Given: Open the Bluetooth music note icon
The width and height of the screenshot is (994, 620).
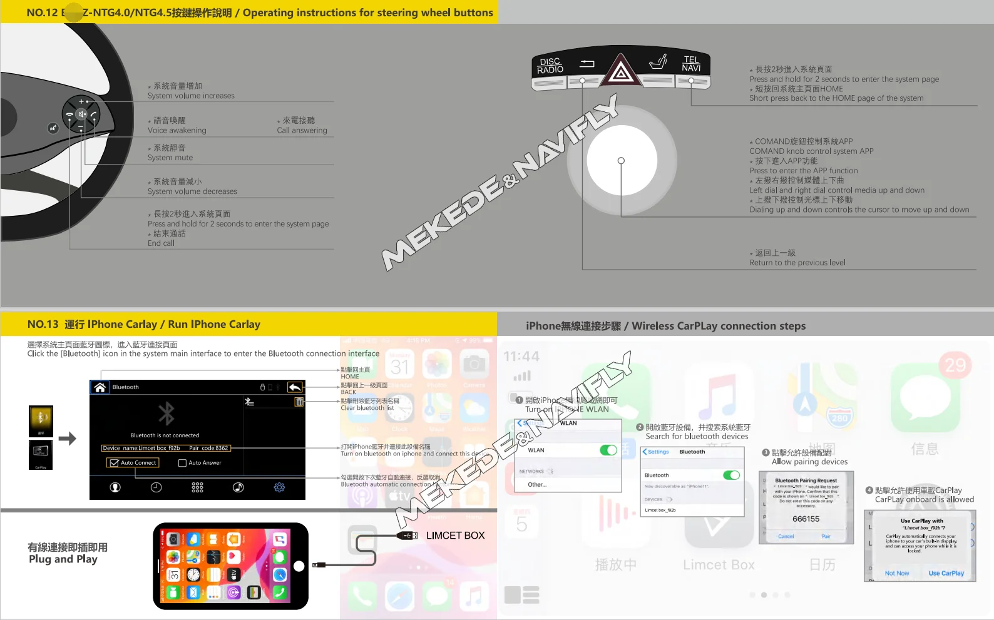Looking at the screenshot, I should 238,487.
